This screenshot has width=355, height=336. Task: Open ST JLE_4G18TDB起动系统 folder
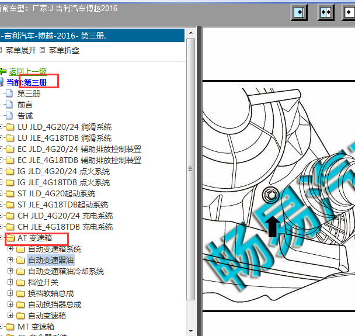click(x=62, y=205)
